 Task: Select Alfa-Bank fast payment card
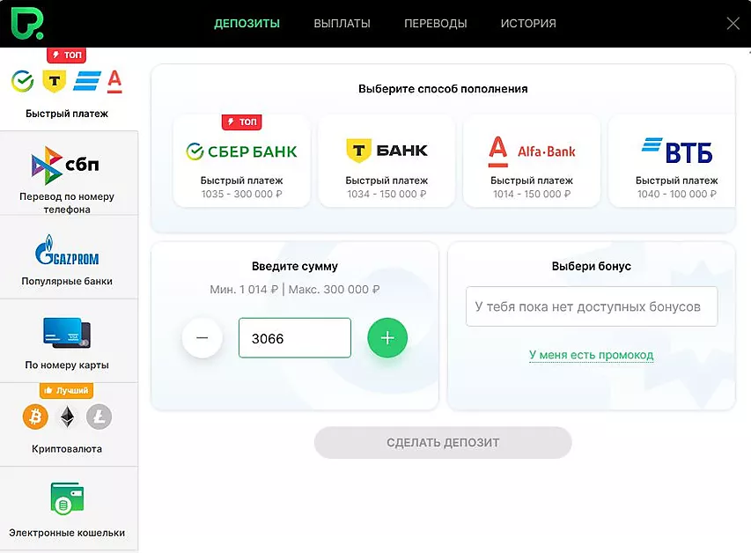tap(532, 161)
